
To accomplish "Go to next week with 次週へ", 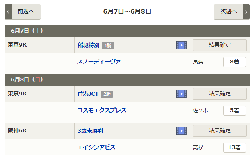I will (x=228, y=12).
